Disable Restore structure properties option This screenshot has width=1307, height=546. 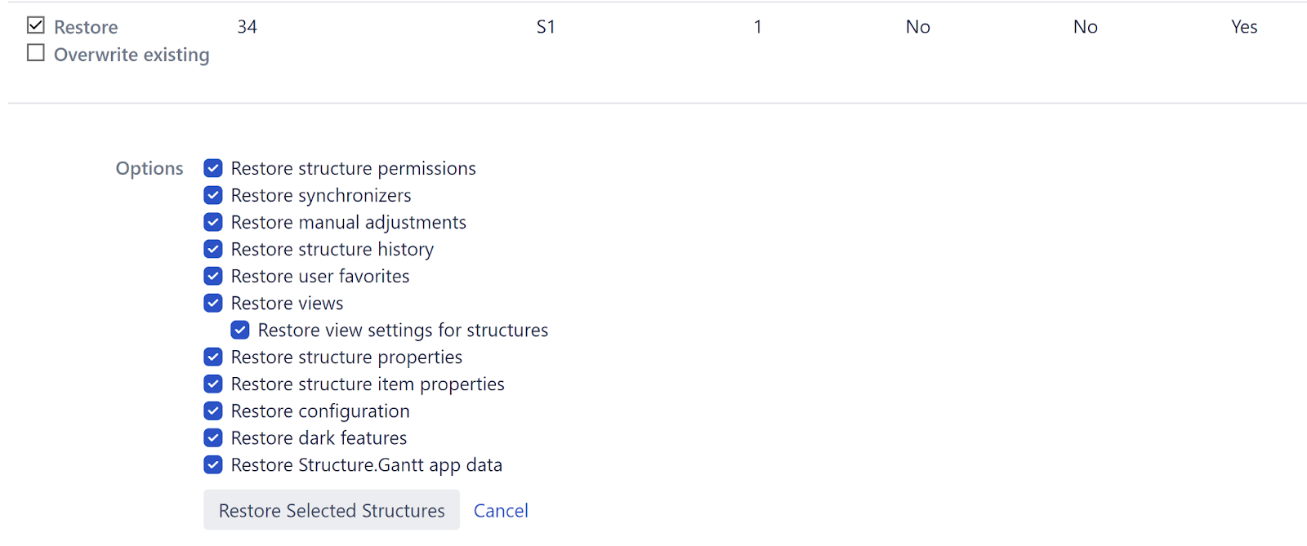tap(213, 357)
